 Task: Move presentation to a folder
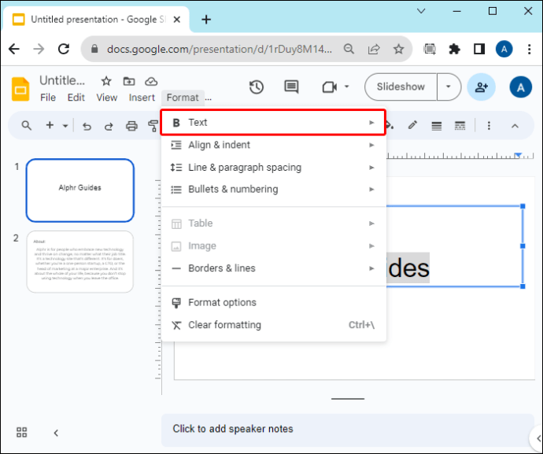[x=129, y=81]
